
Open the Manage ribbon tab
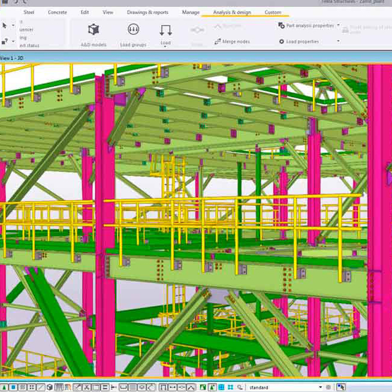tap(191, 12)
